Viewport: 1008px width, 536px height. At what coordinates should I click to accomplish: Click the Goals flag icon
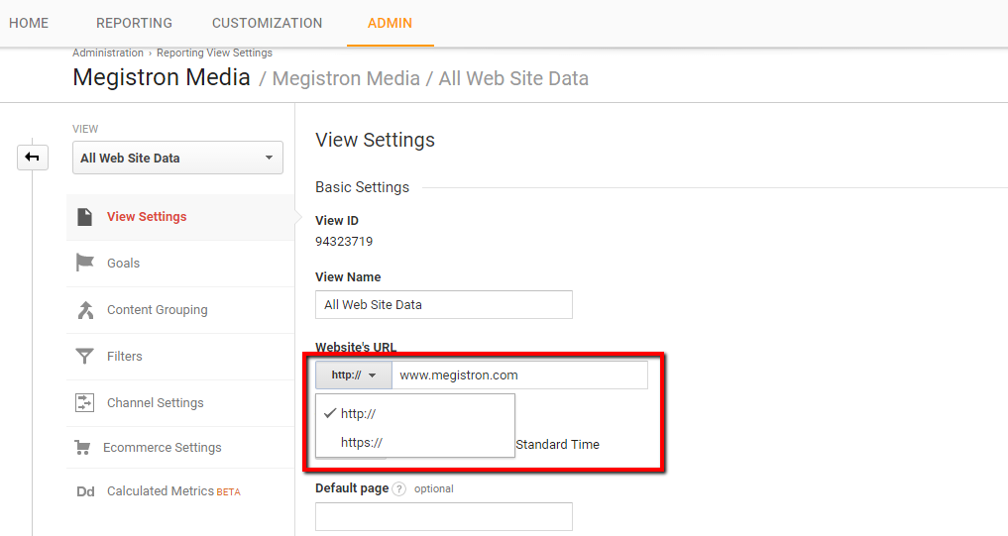pyautogui.click(x=85, y=263)
